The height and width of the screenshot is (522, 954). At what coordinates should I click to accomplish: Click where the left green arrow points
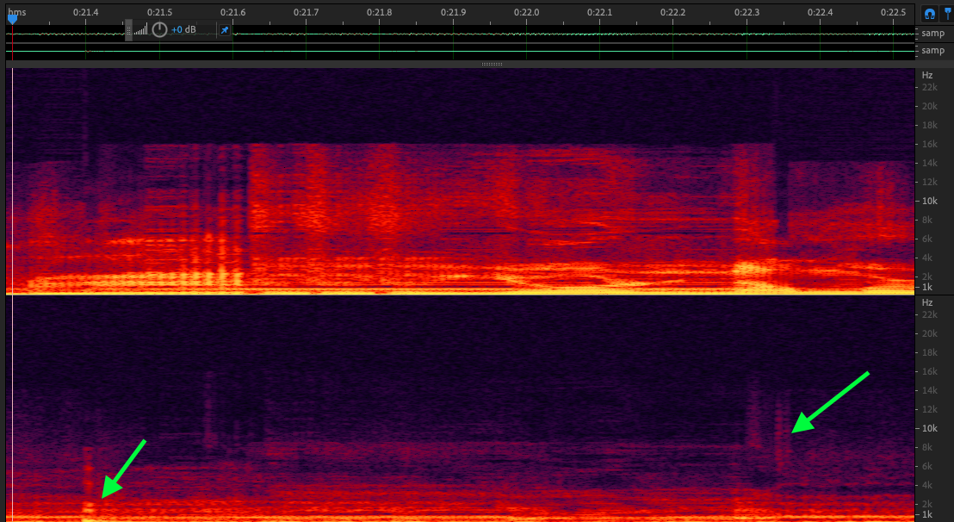[x=100, y=499]
